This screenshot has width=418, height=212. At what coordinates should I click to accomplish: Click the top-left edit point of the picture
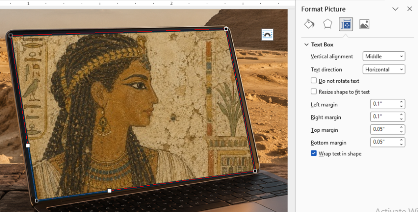[11, 35]
